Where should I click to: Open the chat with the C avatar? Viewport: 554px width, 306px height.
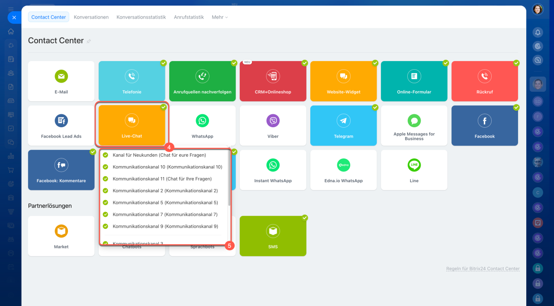538,192
